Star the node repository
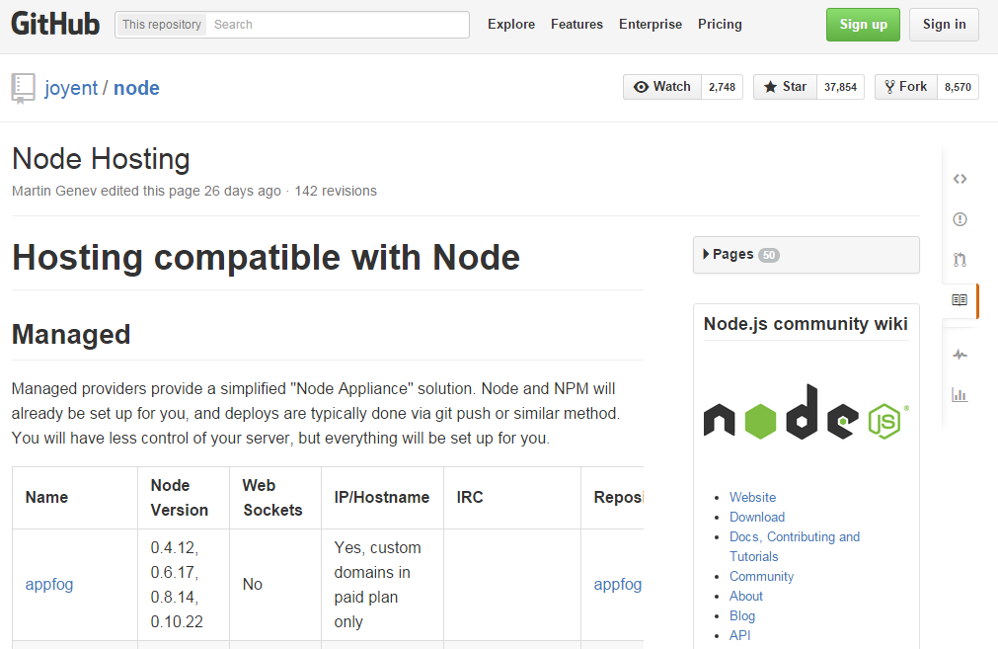This screenshot has width=998, height=649. click(x=785, y=87)
